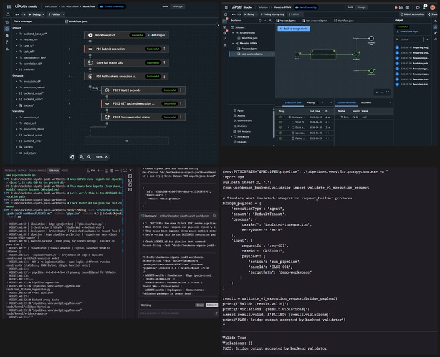Click Back to design mode
Screen dimensions: 440x357
click(294, 29)
